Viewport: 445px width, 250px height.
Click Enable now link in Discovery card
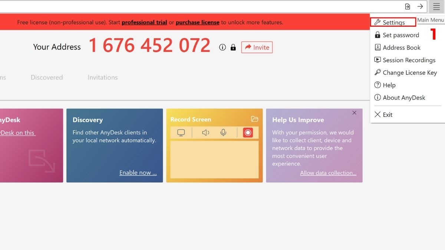[138, 173]
